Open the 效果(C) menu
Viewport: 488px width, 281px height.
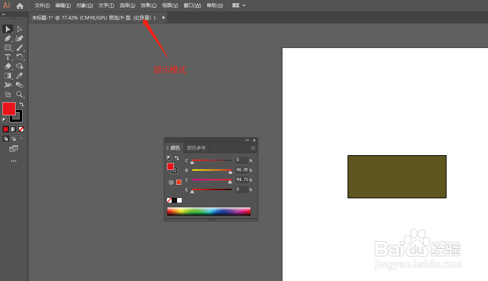pyautogui.click(x=149, y=5)
